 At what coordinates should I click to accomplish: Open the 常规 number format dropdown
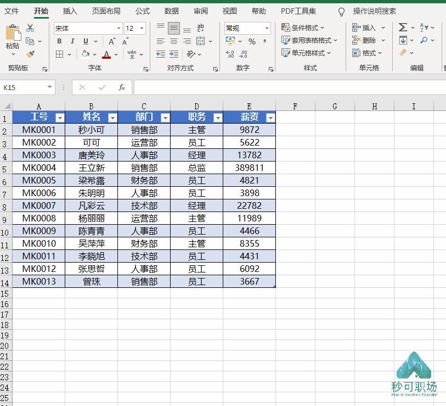[x=267, y=28]
